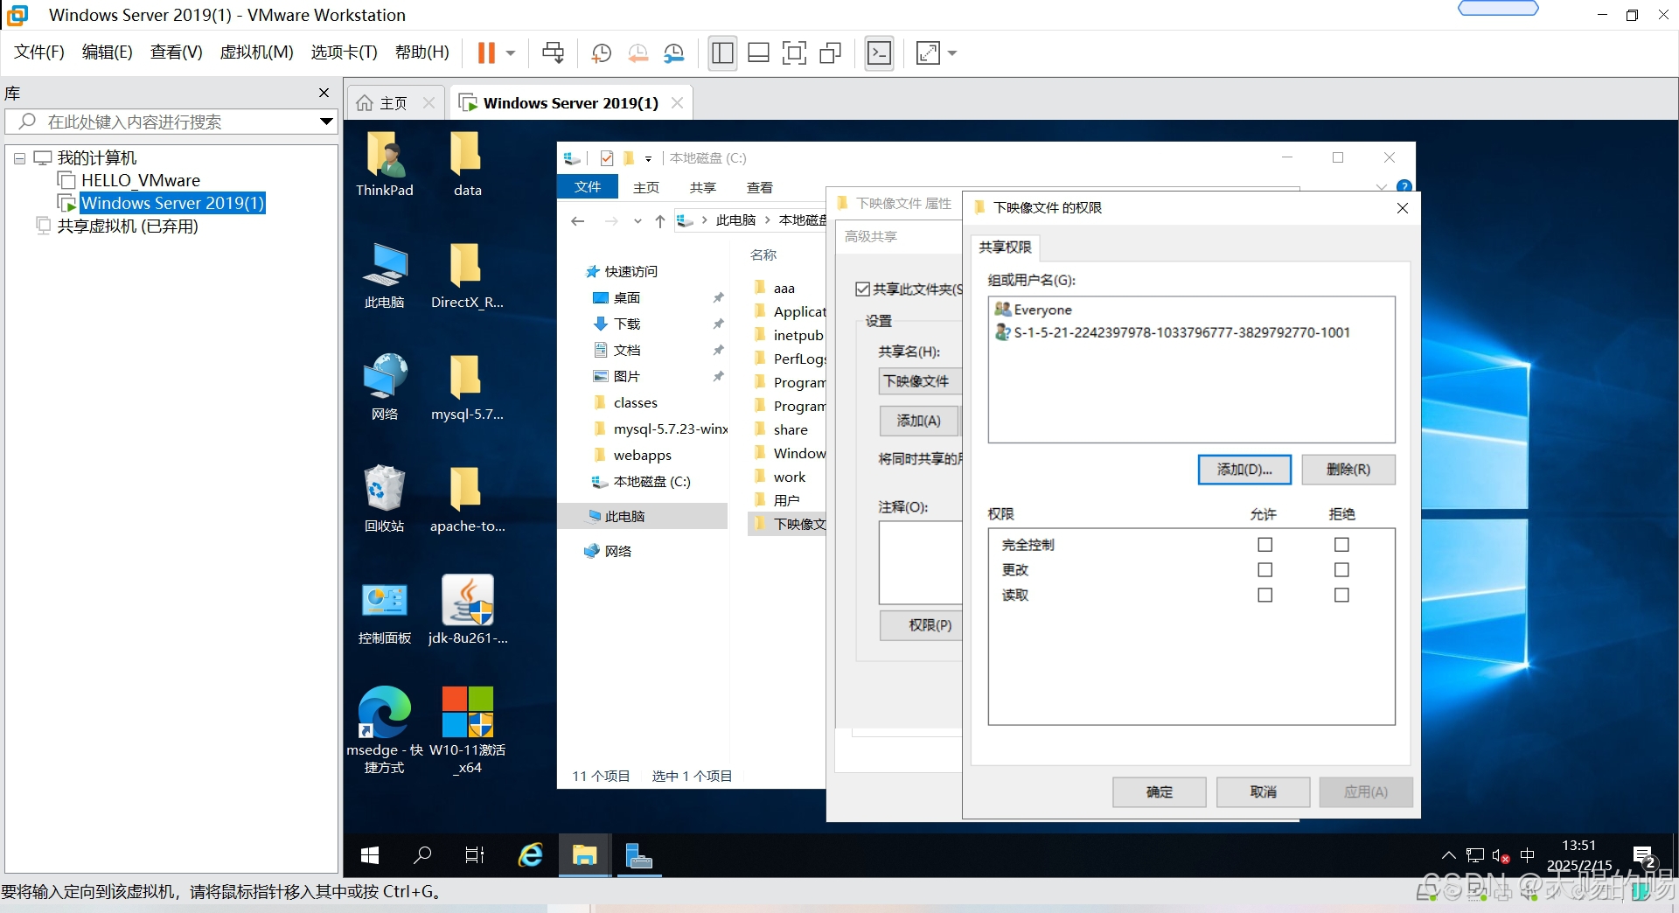
Task: Open recent locations dropdown in Explorer
Action: (637, 221)
